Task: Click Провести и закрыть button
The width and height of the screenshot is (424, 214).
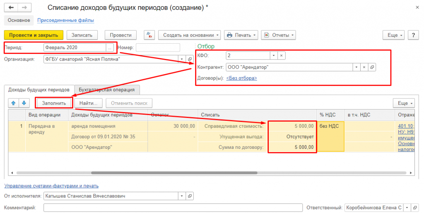Action: pyautogui.click(x=34, y=35)
